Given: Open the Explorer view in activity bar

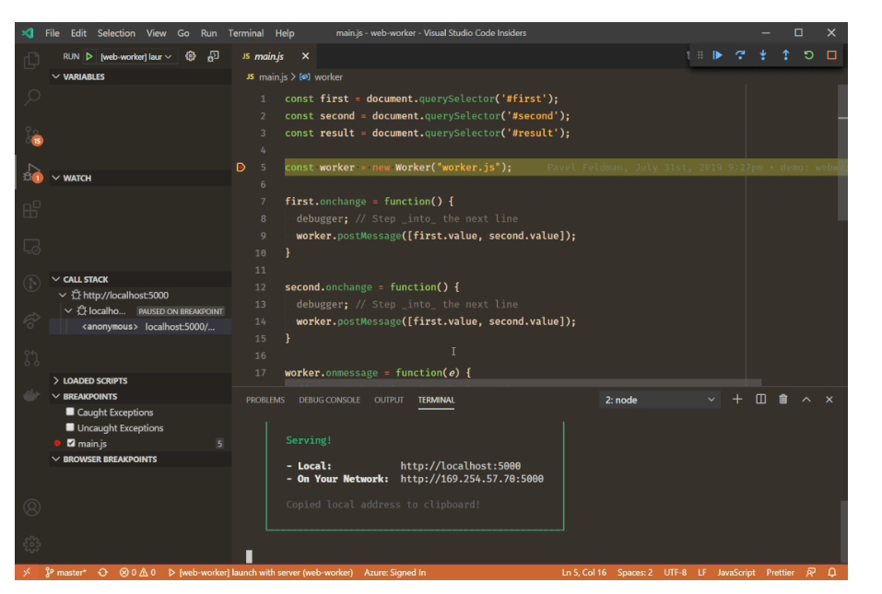Looking at the screenshot, I should pyautogui.click(x=32, y=61).
